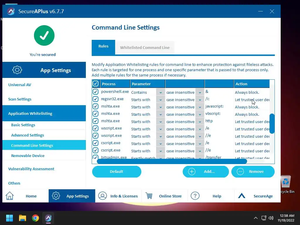Uncheck the cscript.exe /e rule checkbox
The image size is (300, 225).
[x=96, y=143]
